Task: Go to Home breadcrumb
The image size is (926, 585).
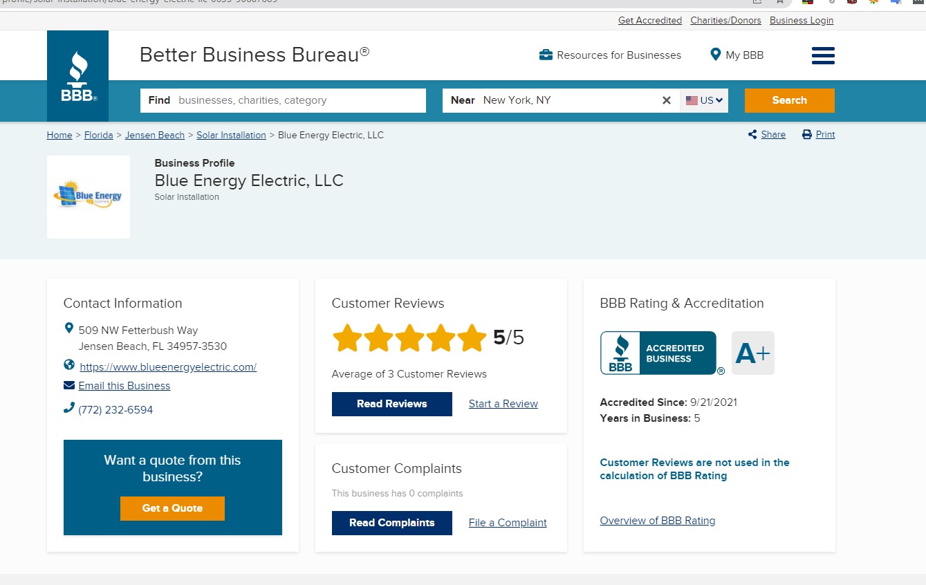Action: [59, 135]
